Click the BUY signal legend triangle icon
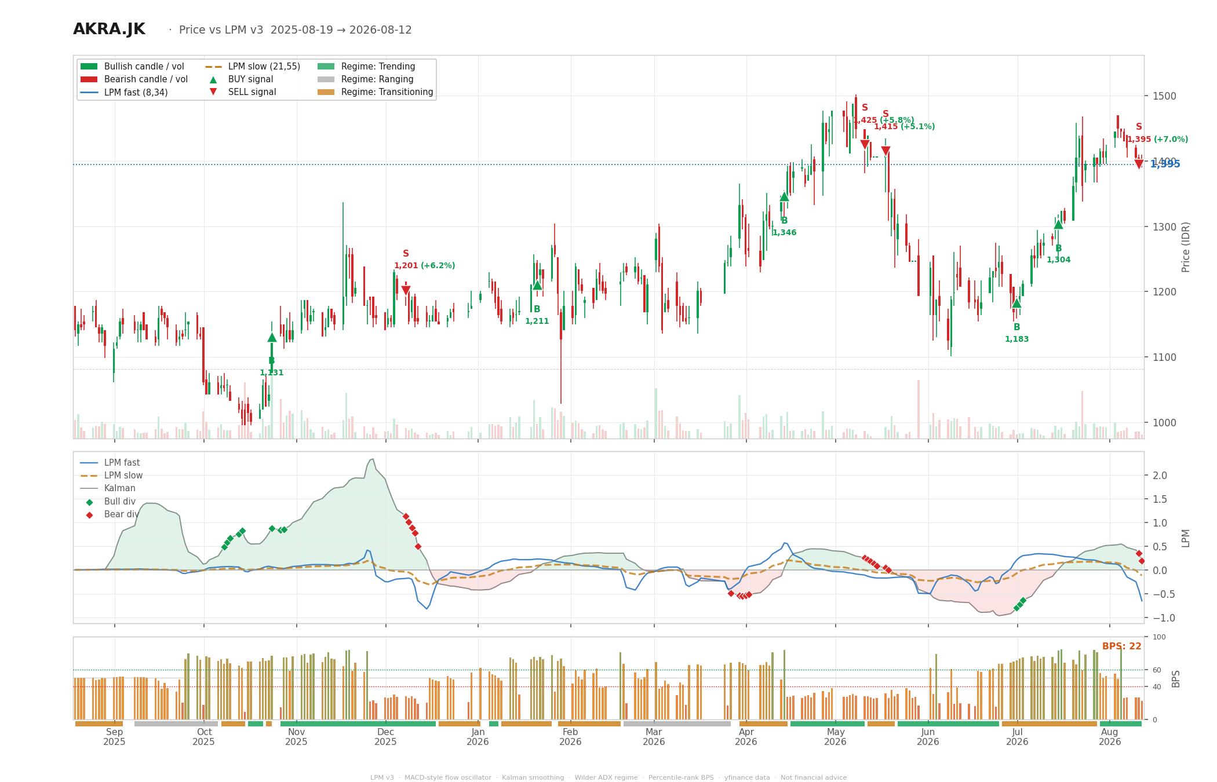The height and width of the screenshot is (782, 1217). (213, 79)
